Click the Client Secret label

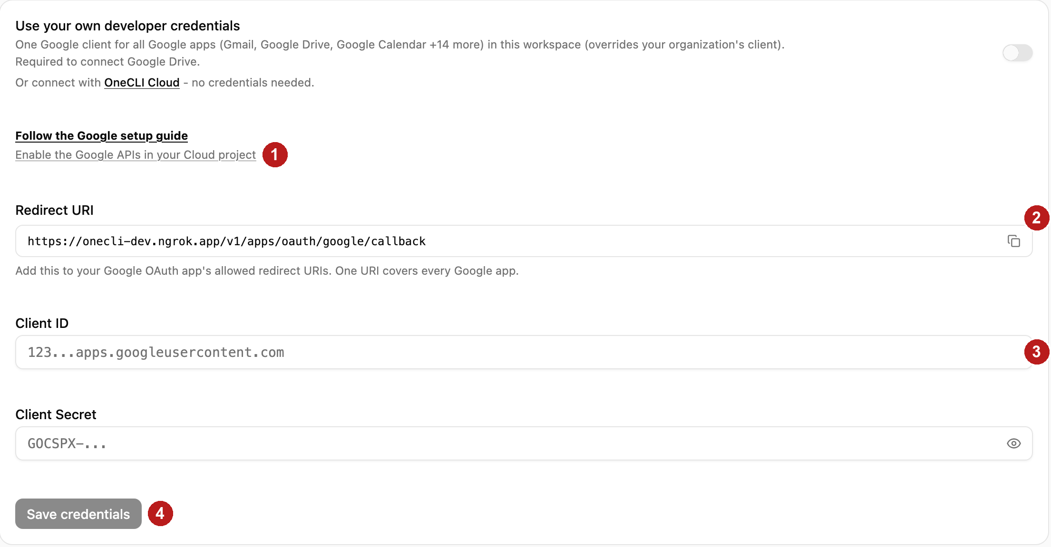(x=56, y=414)
